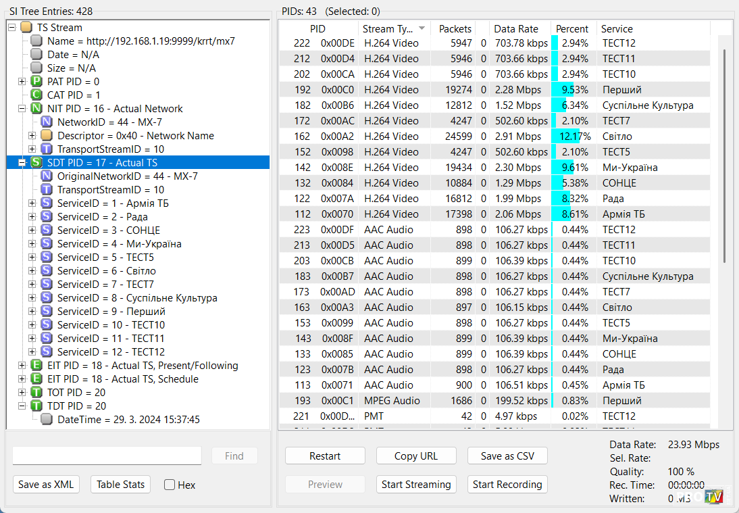Click the PID list vertical scrollbar
Viewport: 739px width, 513px height.
coord(725,155)
